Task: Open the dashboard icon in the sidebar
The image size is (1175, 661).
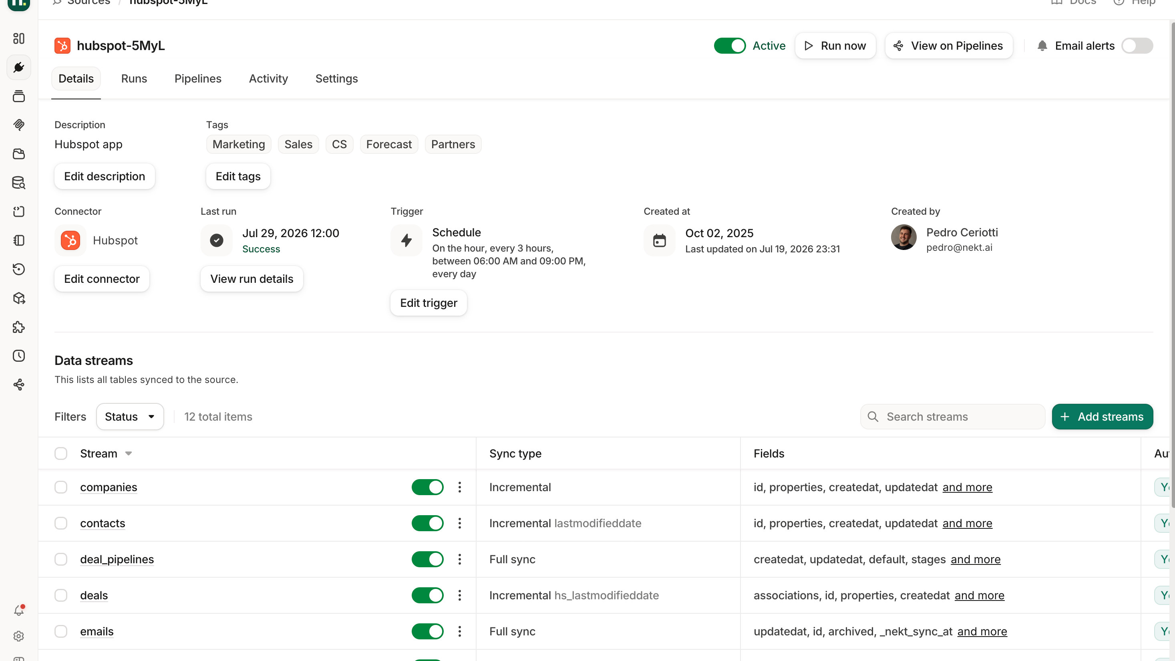Action: tap(19, 38)
